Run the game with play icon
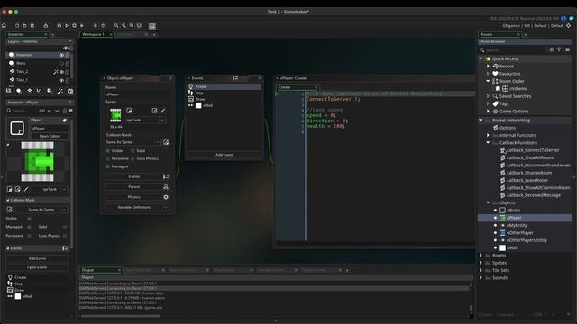This screenshot has width=577, height=324. [x=67, y=26]
